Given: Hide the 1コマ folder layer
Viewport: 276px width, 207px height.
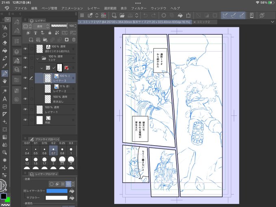Looking at the screenshot, I should coord(25,58).
